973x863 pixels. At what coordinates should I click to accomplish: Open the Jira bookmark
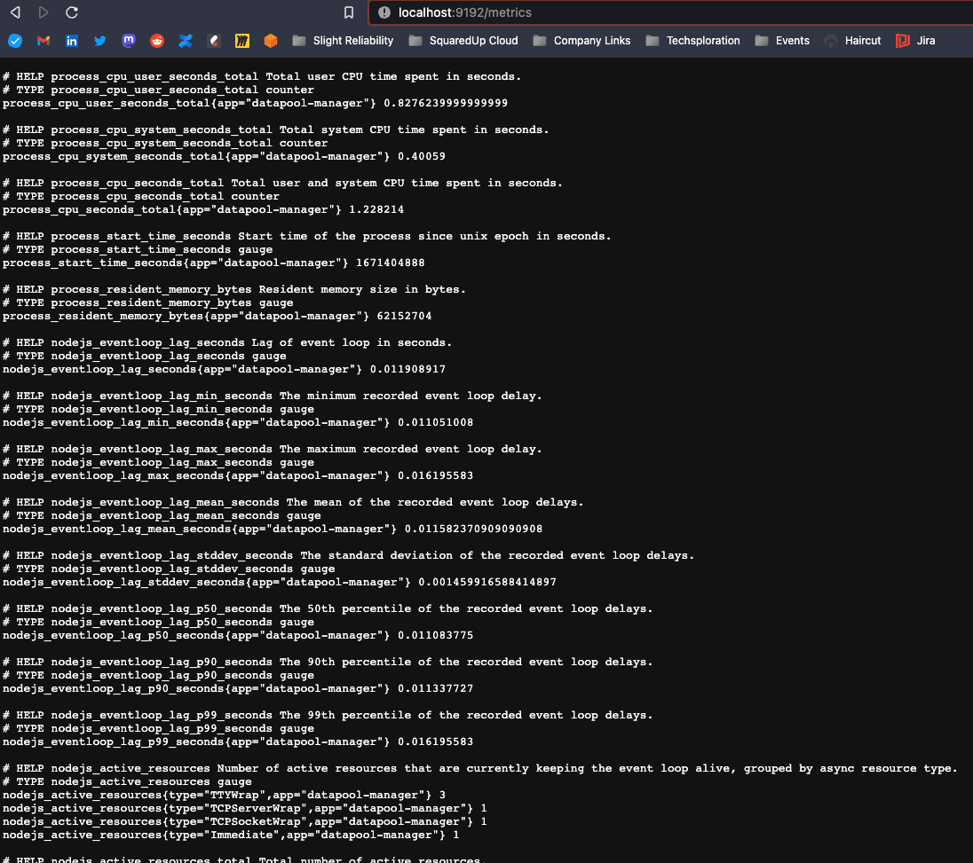tap(914, 41)
